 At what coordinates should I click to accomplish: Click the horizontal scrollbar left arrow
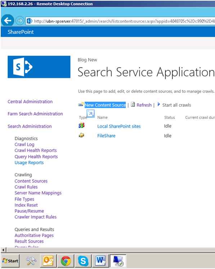[3, 250]
